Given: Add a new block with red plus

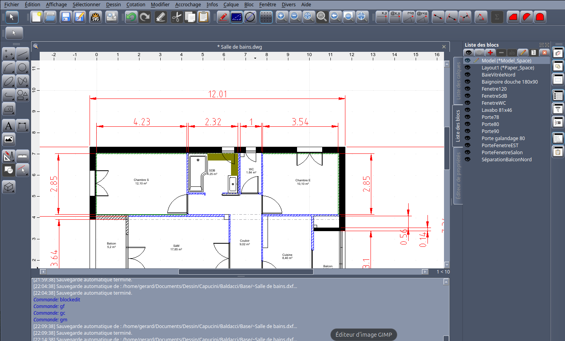Looking at the screenshot, I should (x=490, y=53).
